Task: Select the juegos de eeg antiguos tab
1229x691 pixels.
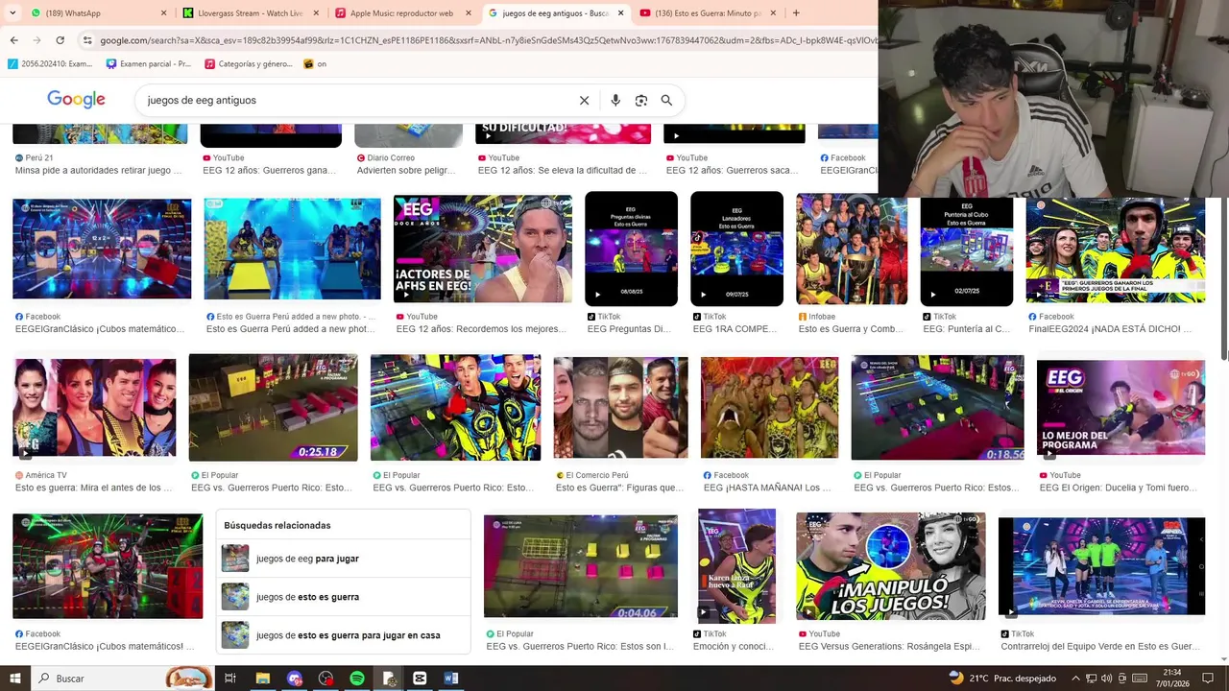Action: pyautogui.click(x=555, y=13)
